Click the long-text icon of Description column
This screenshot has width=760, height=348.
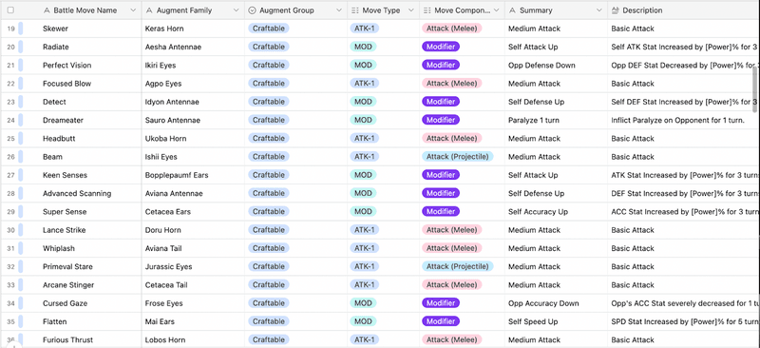(615, 10)
